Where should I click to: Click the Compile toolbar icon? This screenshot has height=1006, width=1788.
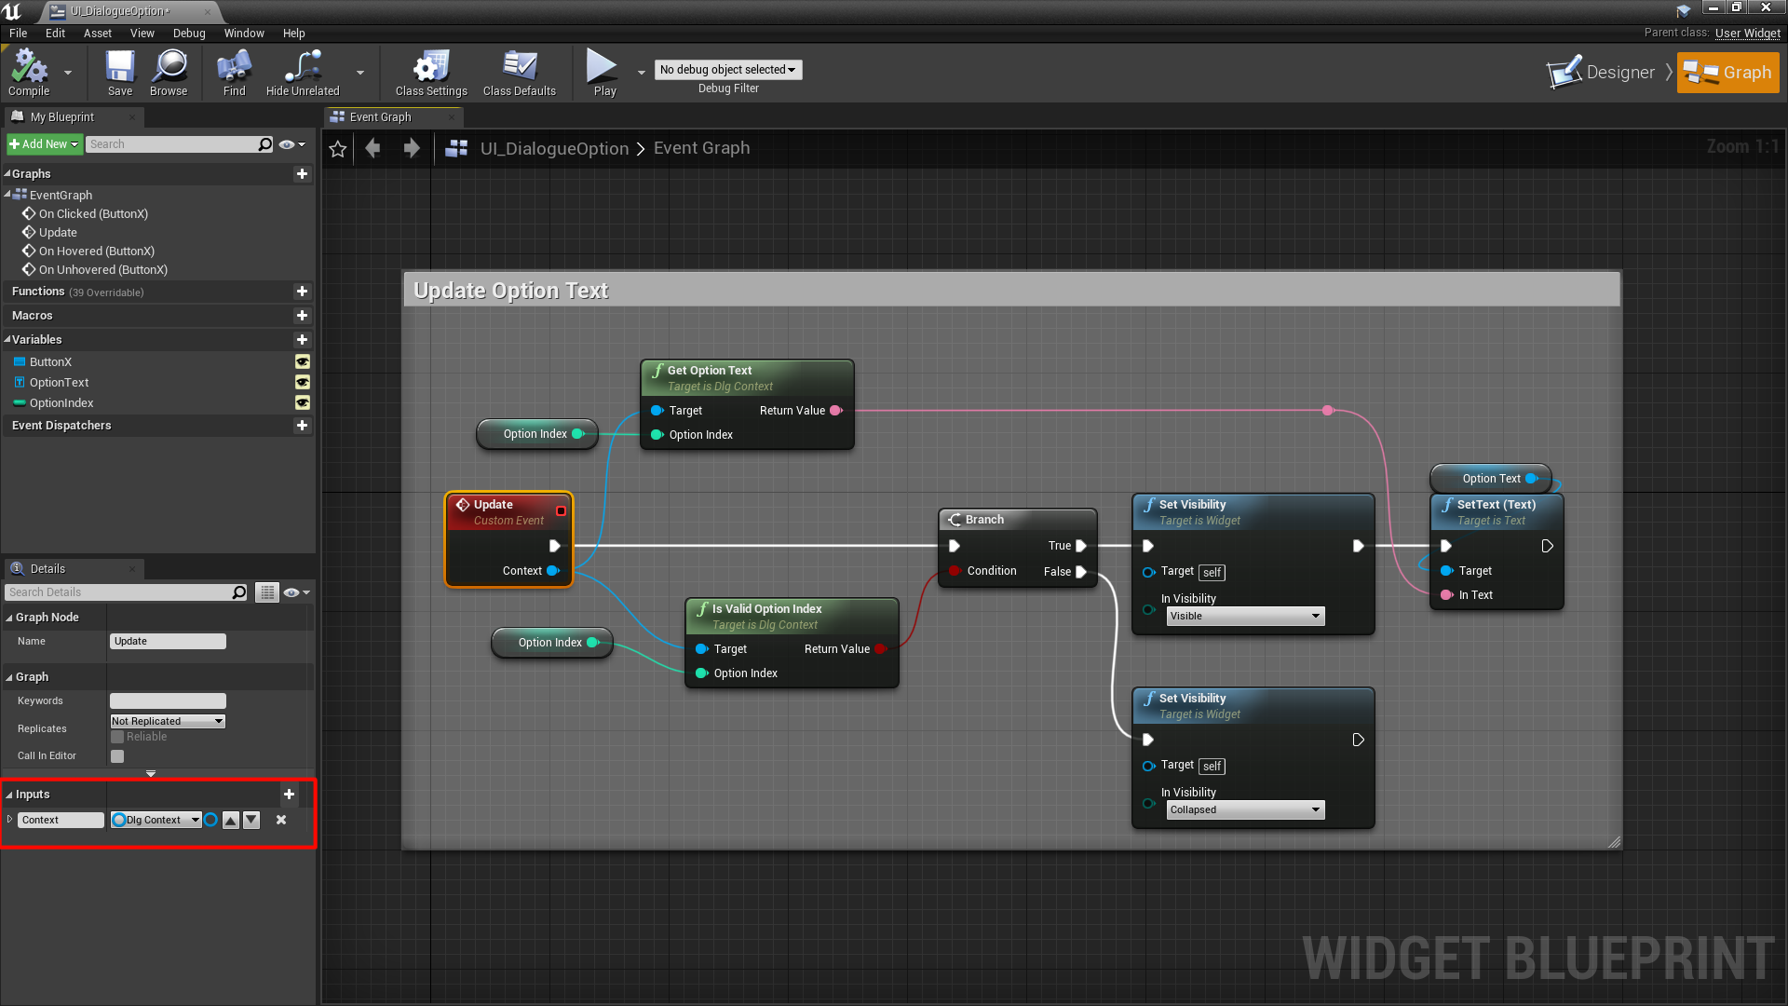point(29,73)
